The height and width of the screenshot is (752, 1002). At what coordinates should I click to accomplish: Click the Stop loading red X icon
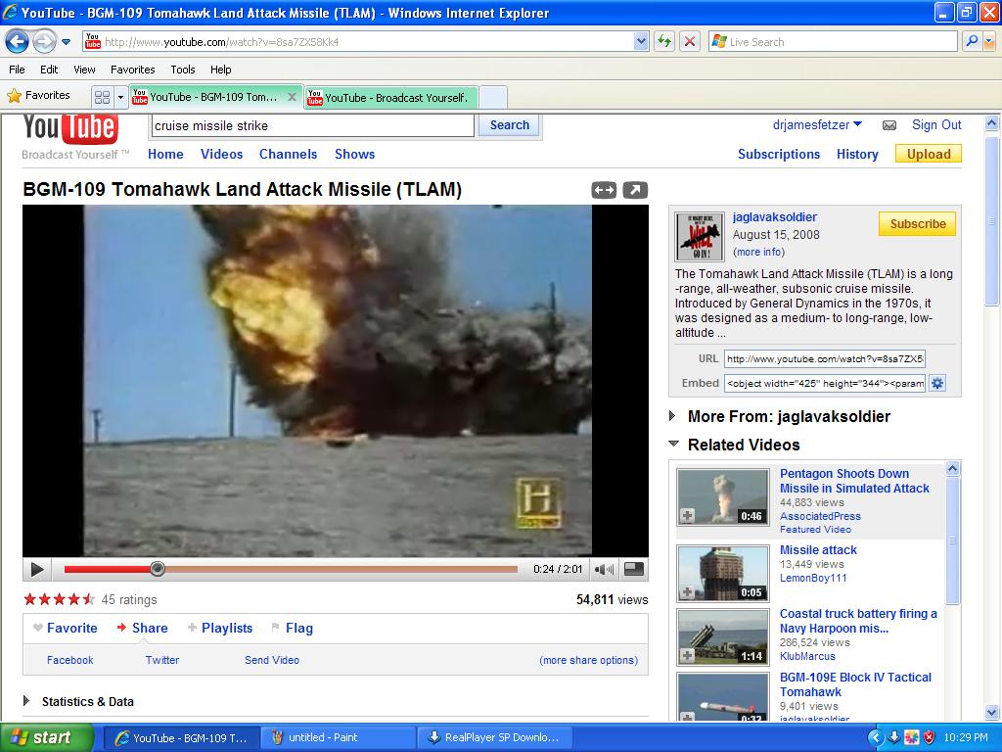tap(690, 42)
